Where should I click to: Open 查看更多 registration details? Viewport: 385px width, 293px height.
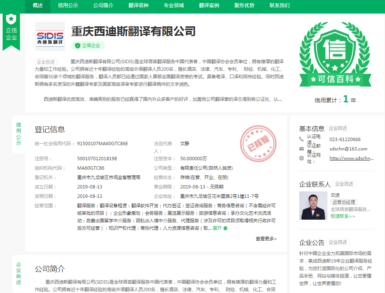266,238
